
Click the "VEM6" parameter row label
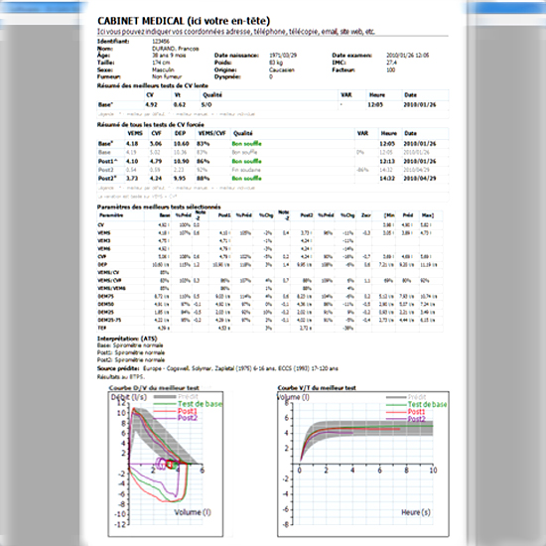(x=104, y=248)
